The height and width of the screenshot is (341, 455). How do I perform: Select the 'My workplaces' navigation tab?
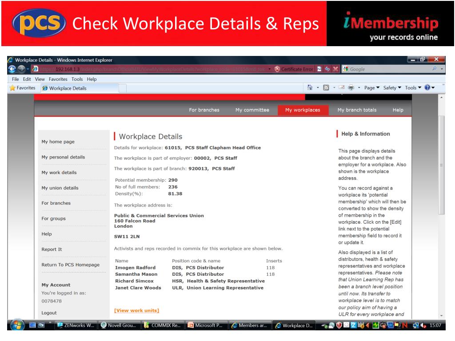pyautogui.click(x=303, y=110)
